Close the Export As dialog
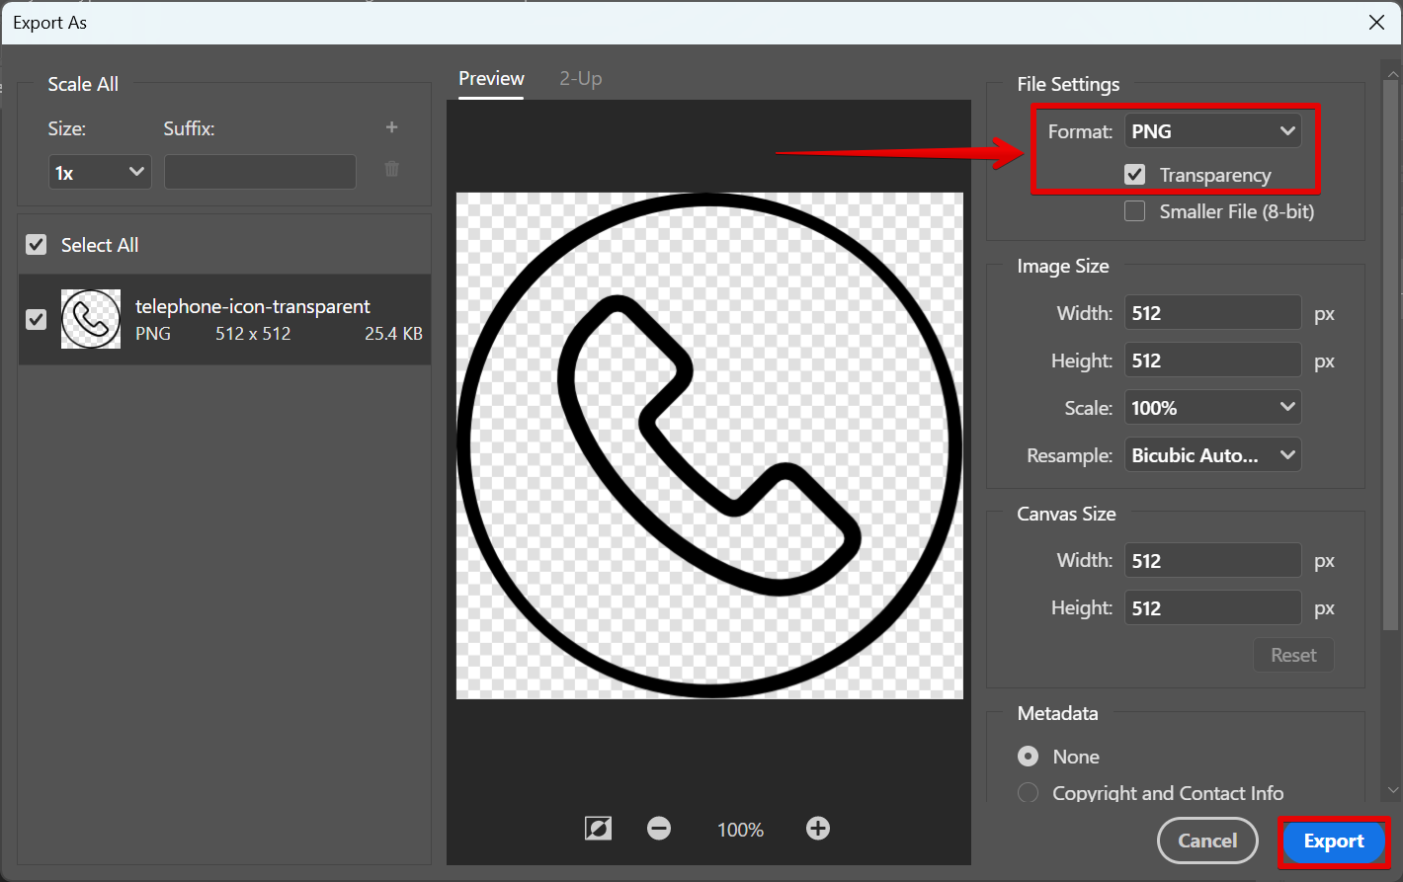 (1376, 23)
